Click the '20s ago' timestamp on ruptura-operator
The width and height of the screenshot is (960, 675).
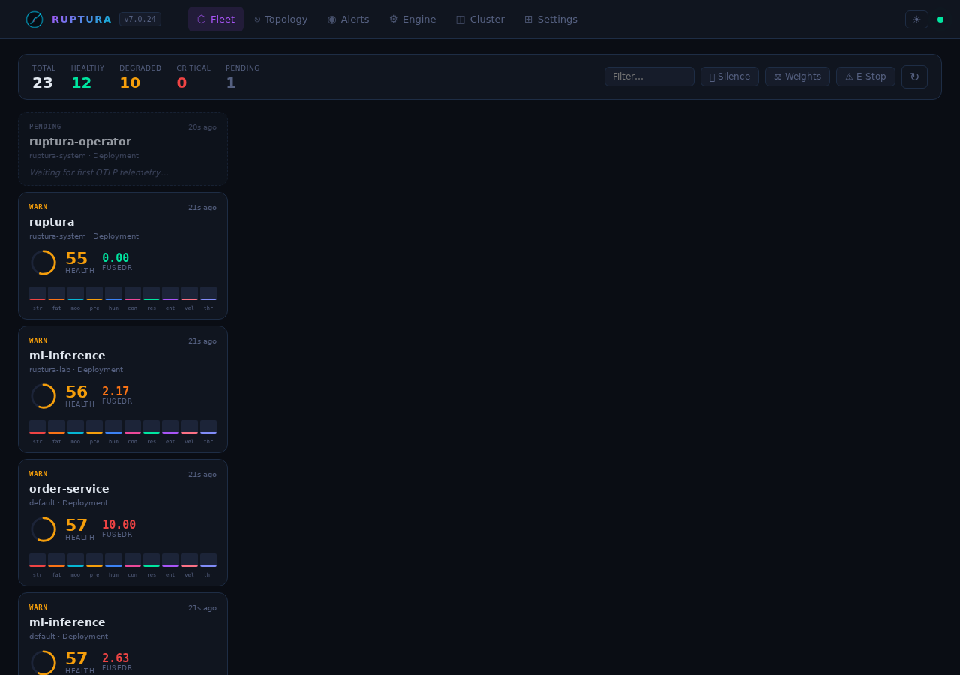(x=202, y=127)
